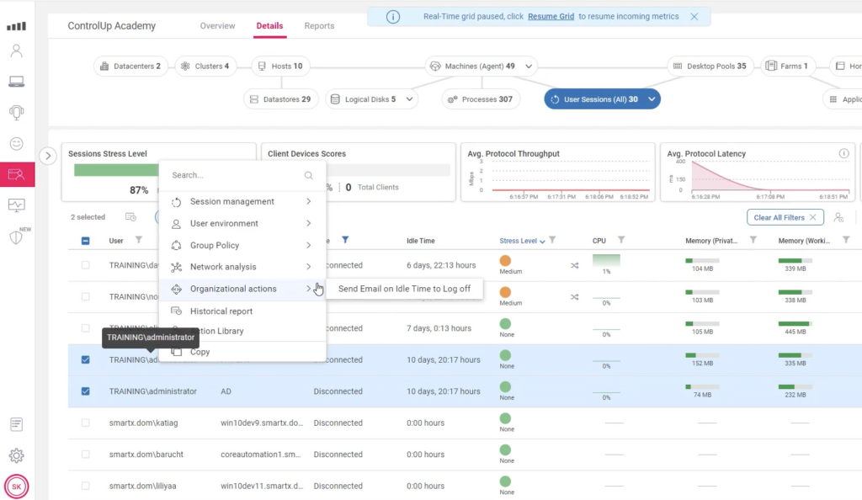Image resolution: width=862 pixels, height=500 pixels.
Task: Open the SK user avatar menu
Action: click(x=17, y=487)
